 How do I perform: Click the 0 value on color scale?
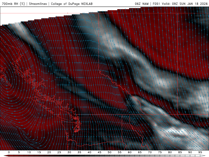tap(9, 152)
